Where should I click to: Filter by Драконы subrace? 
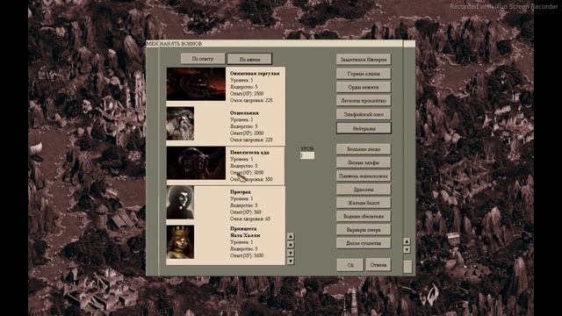click(x=364, y=190)
